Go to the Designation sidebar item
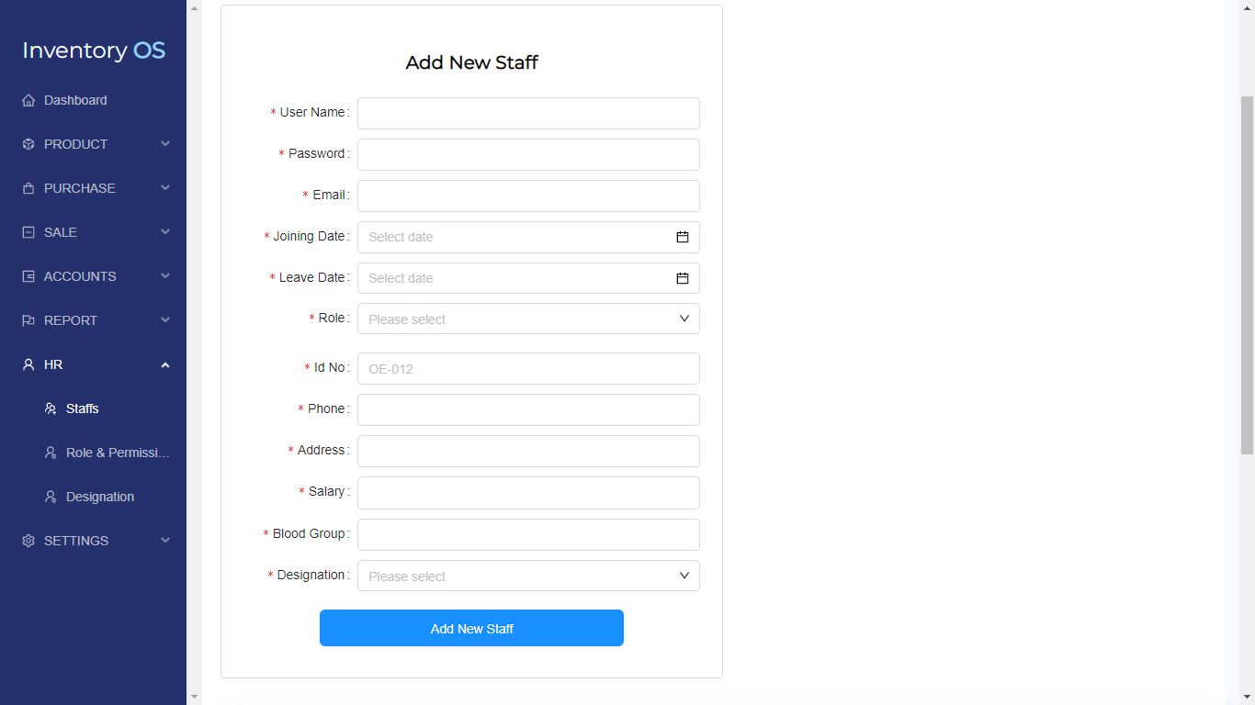Viewport: 1255px width, 705px height. coord(99,497)
